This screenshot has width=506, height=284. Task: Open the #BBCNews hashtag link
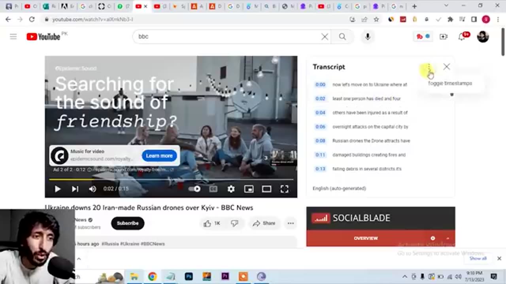click(153, 244)
